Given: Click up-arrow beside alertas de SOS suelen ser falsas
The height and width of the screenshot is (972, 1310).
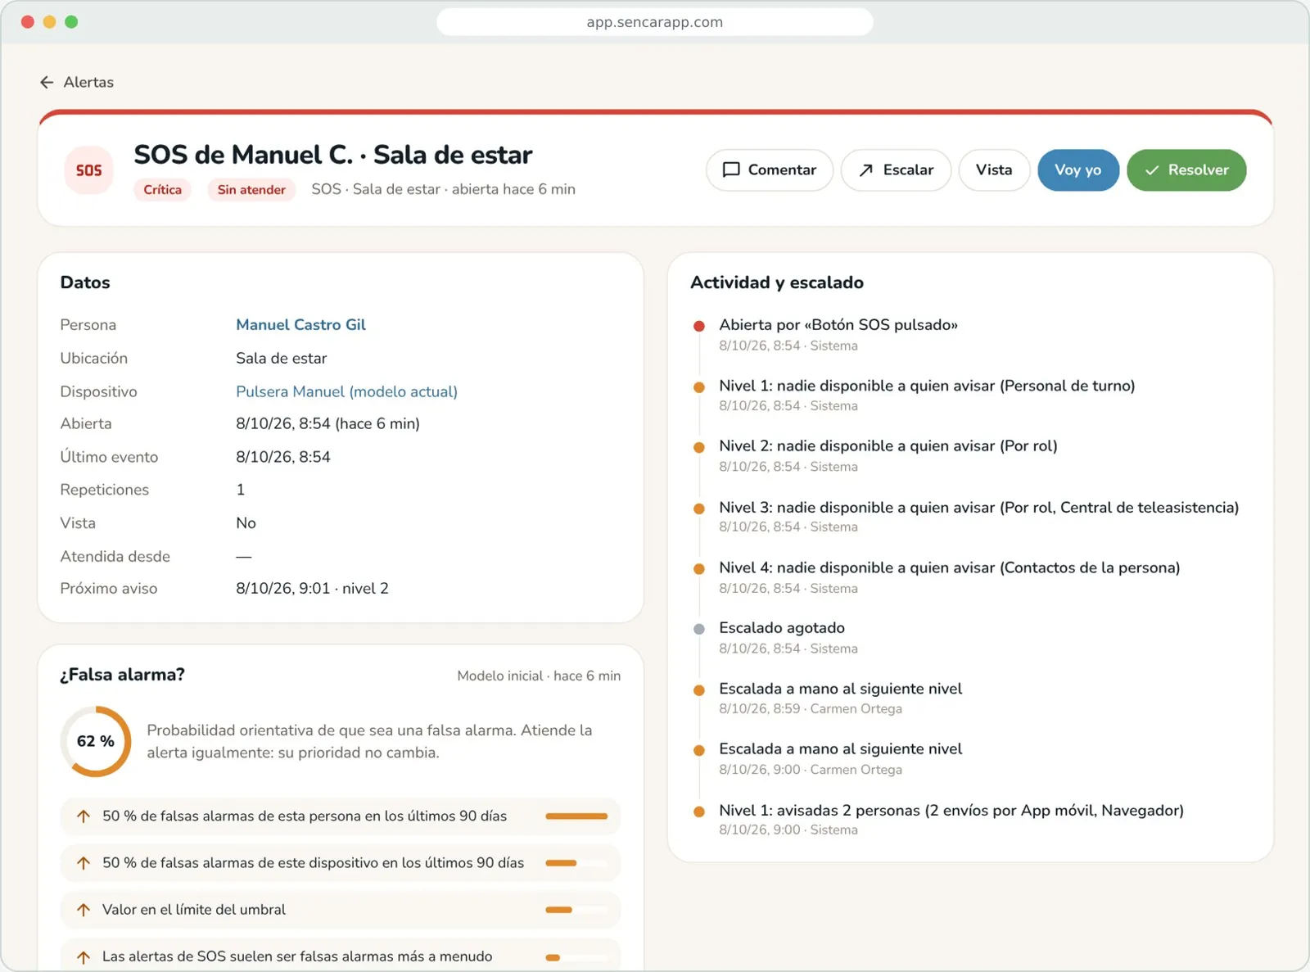Looking at the screenshot, I should [x=84, y=956].
